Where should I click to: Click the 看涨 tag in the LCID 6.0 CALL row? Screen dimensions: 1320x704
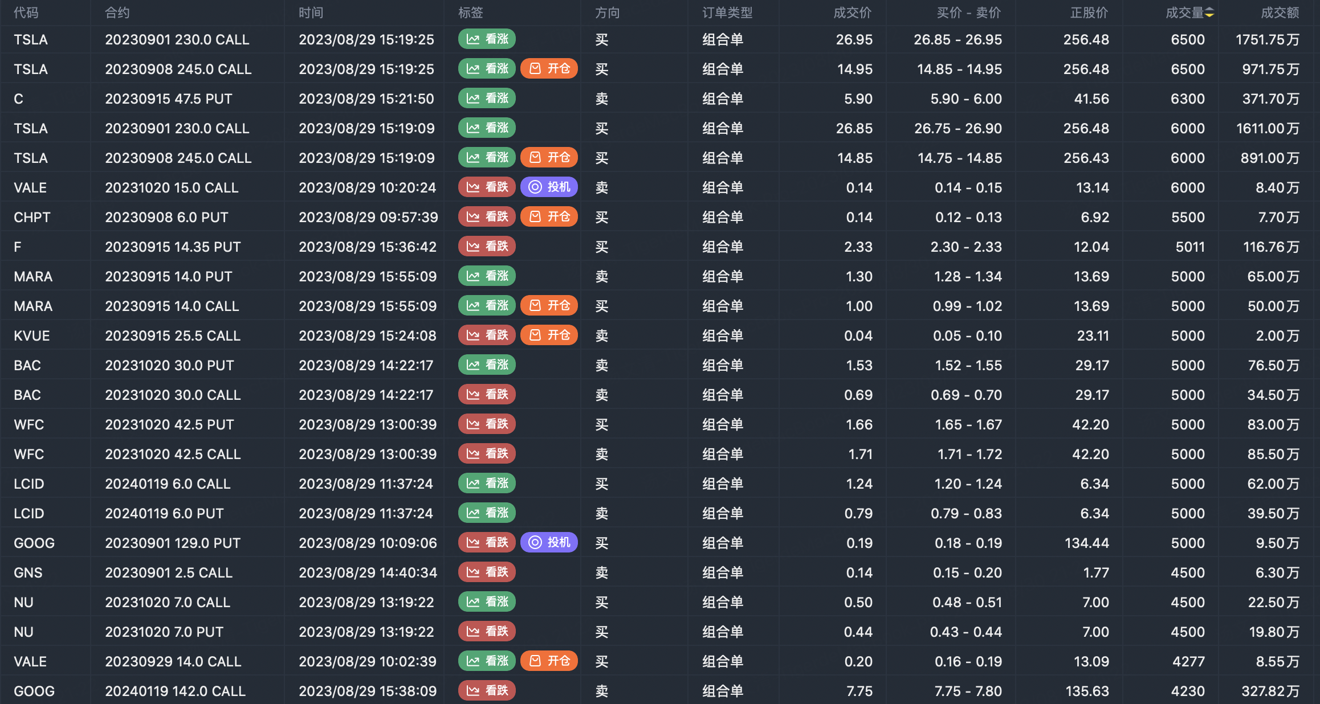click(487, 484)
